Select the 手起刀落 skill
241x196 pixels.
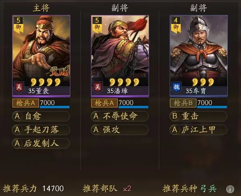coord(41,130)
